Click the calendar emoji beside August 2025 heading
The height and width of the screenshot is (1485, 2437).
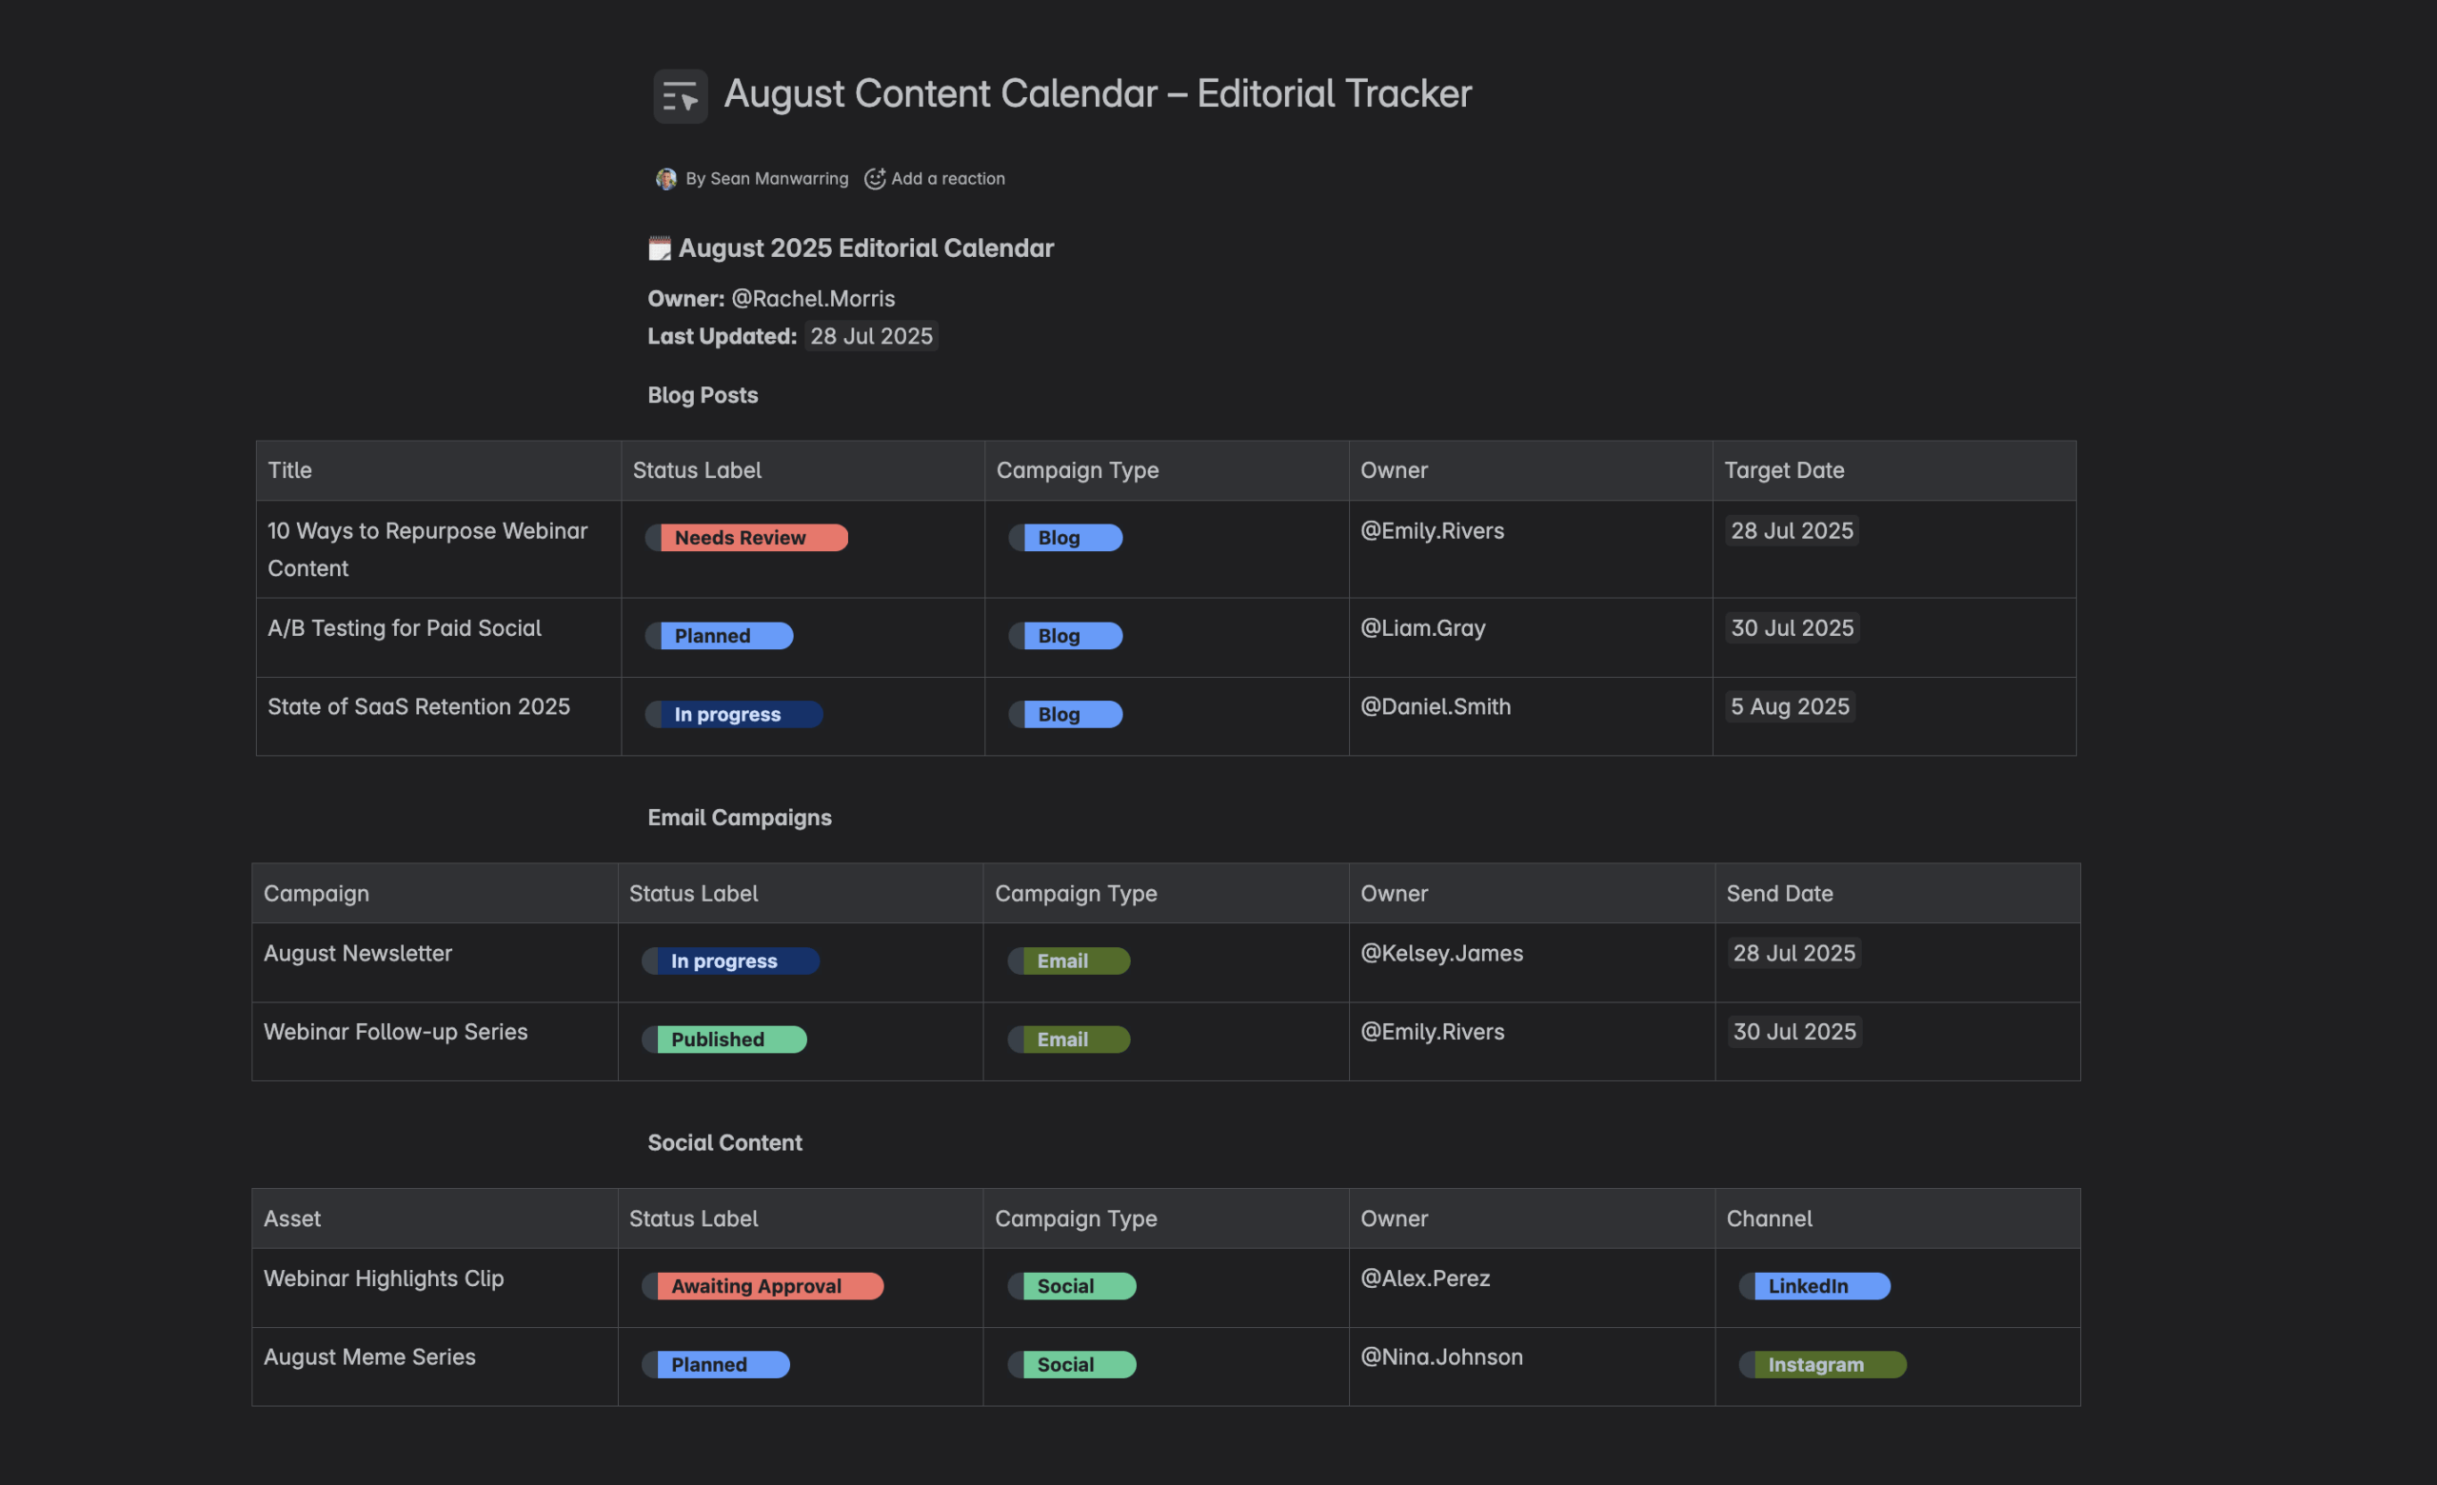659,248
